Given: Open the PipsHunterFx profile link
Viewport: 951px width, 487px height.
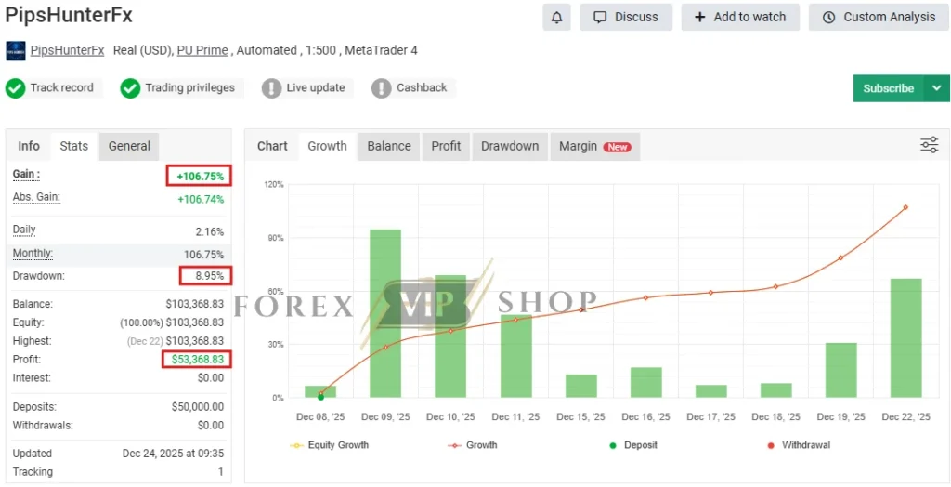Looking at the screenshot, I should 67,50.
